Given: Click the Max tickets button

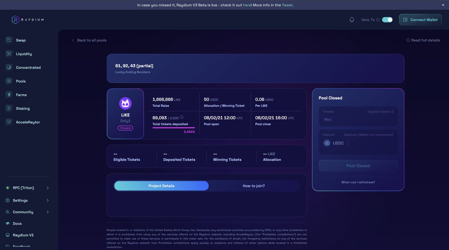Looking at the screenshot, I should 328,119.
